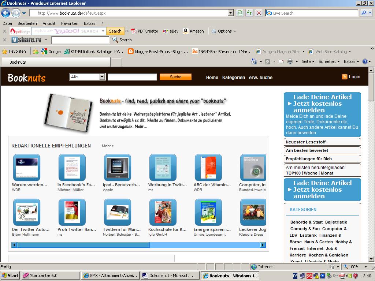Click the Neuester Lesestoff button
The image size is (375, 281).
point(322,142)
